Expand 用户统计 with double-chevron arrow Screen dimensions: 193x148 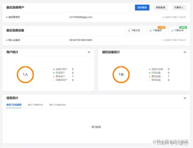(x=89, y=52)
